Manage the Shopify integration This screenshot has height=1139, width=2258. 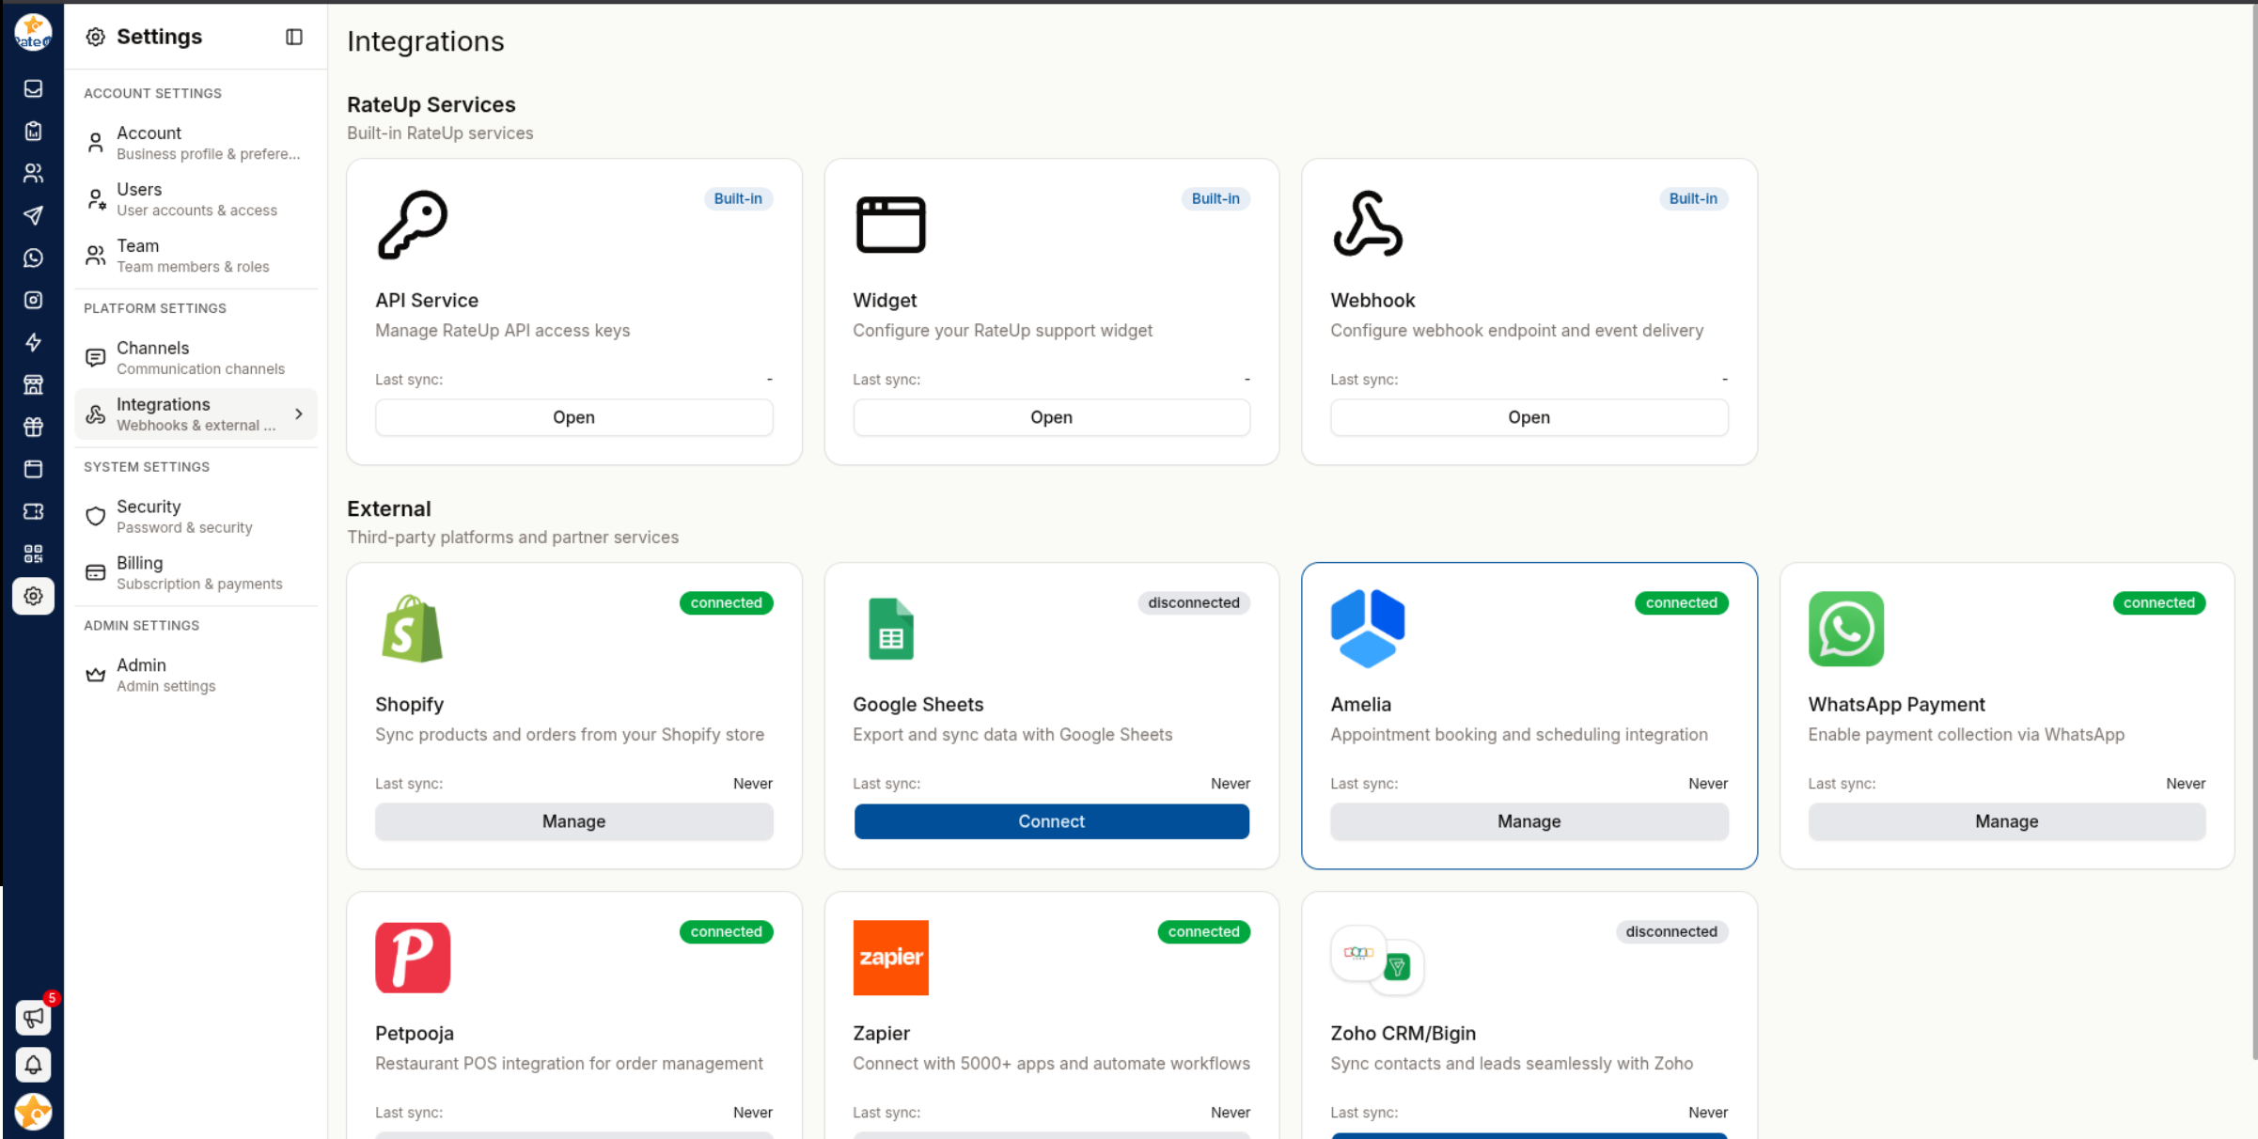tap(573, 821)
